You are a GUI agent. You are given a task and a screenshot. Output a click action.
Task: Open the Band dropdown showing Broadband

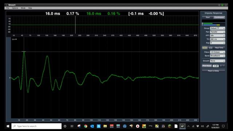(x=217, y=56)
